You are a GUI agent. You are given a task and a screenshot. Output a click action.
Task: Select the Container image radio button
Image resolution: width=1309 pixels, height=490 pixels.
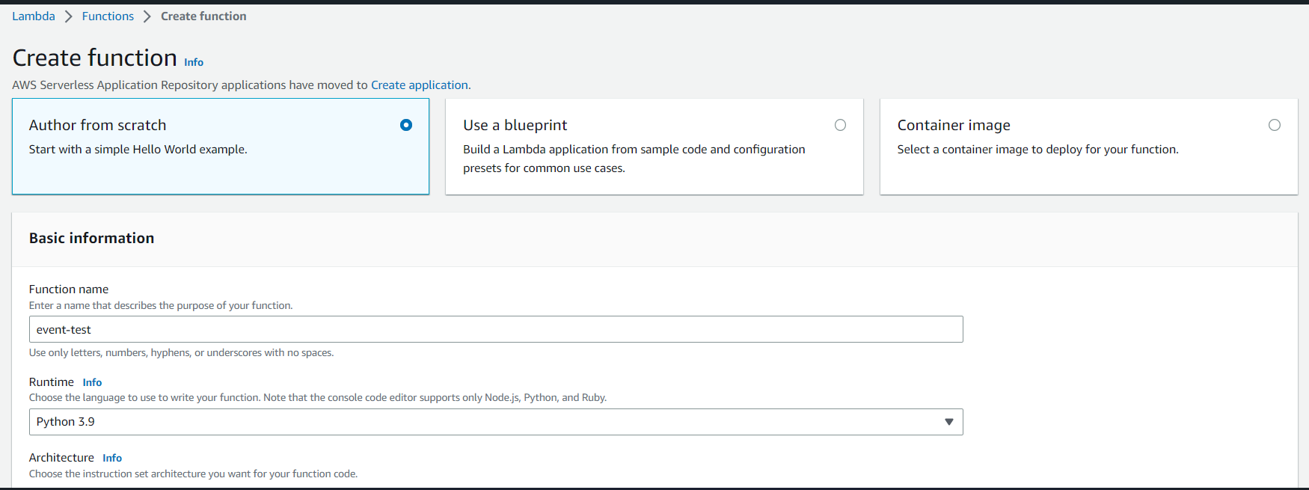pyautogui.click(x=1275, y=125)
